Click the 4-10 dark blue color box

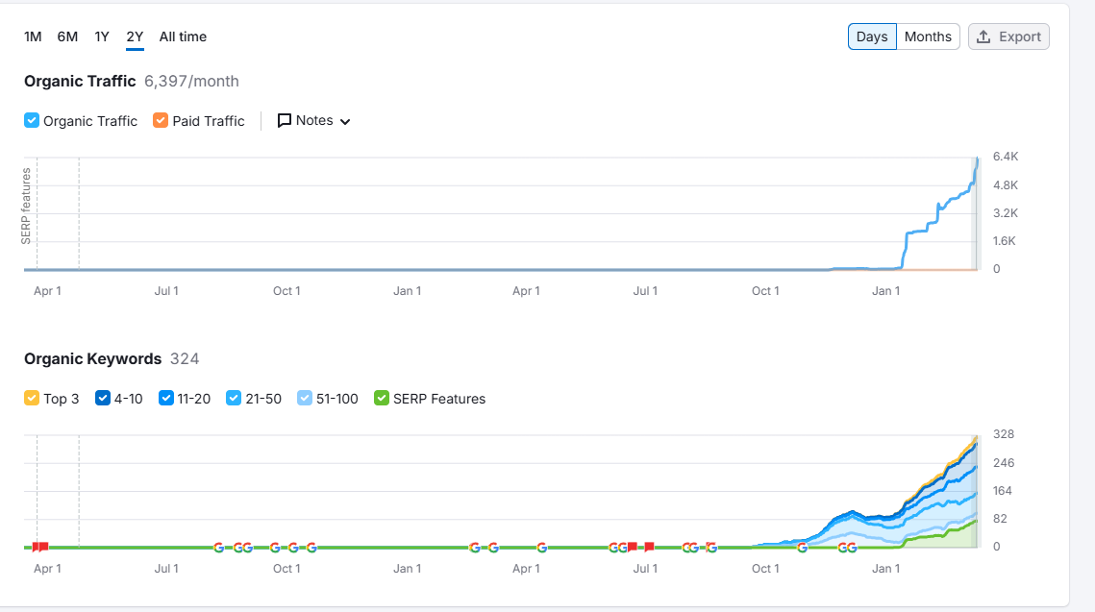point(103,399)
